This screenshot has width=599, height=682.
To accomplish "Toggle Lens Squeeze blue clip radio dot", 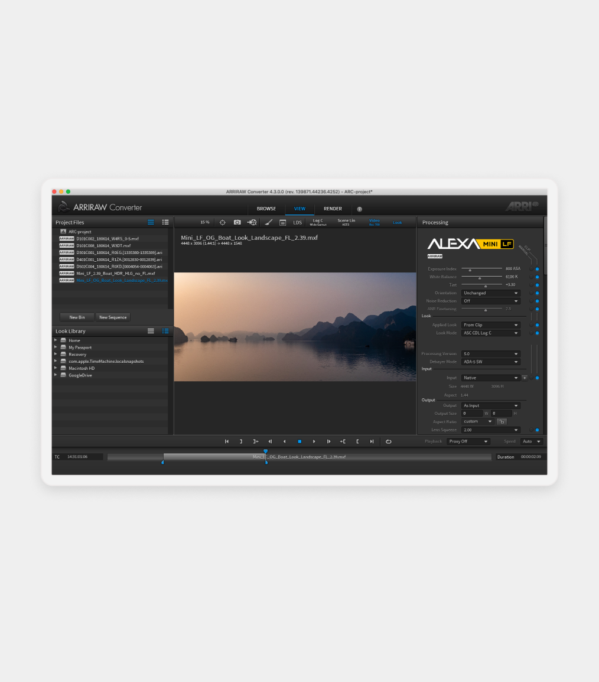I will click(538, 430).
